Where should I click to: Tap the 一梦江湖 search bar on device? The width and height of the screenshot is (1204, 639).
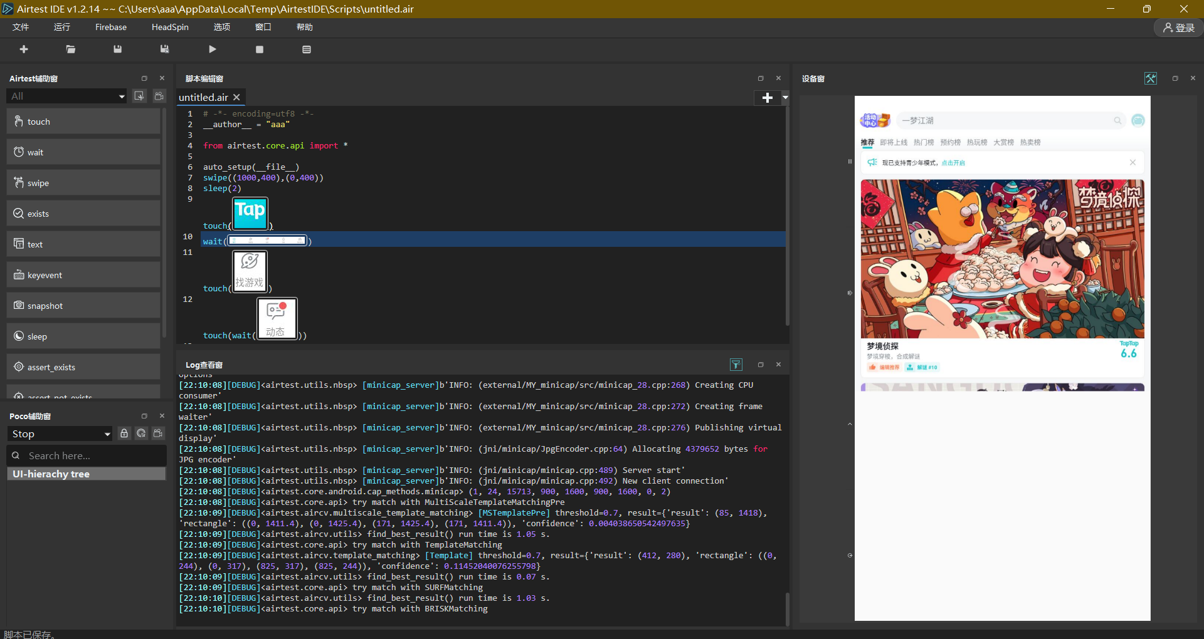coord(1011,120)
